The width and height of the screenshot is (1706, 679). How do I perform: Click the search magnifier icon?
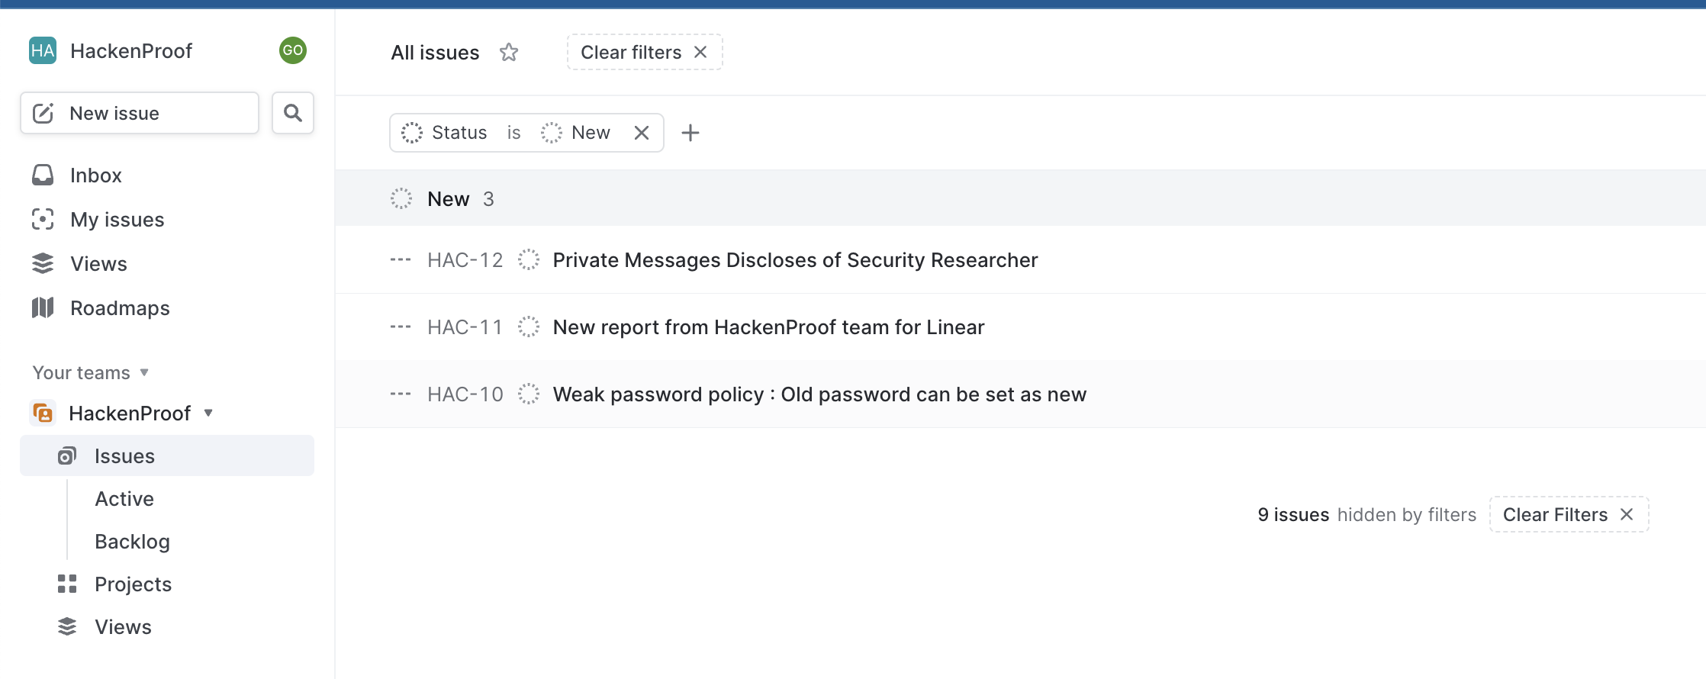click(293, 113)
